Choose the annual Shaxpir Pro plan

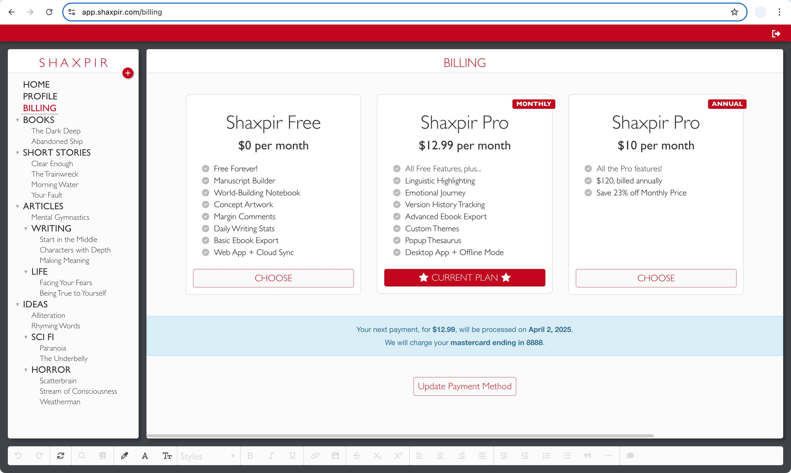click(656, 278)
